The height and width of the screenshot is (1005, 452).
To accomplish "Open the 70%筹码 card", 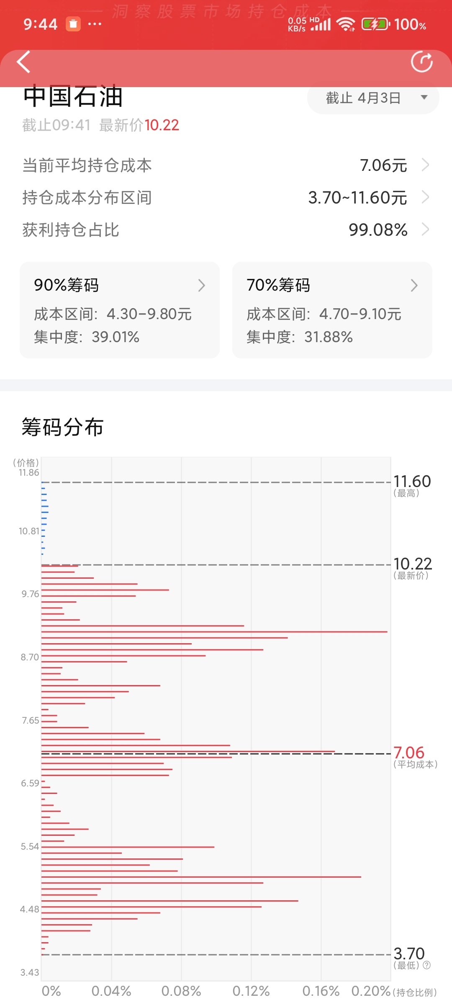I will 332,310.
